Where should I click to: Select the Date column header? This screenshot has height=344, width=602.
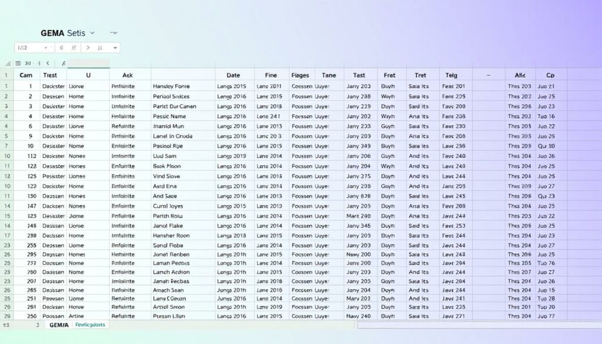[x=233, y=75]
